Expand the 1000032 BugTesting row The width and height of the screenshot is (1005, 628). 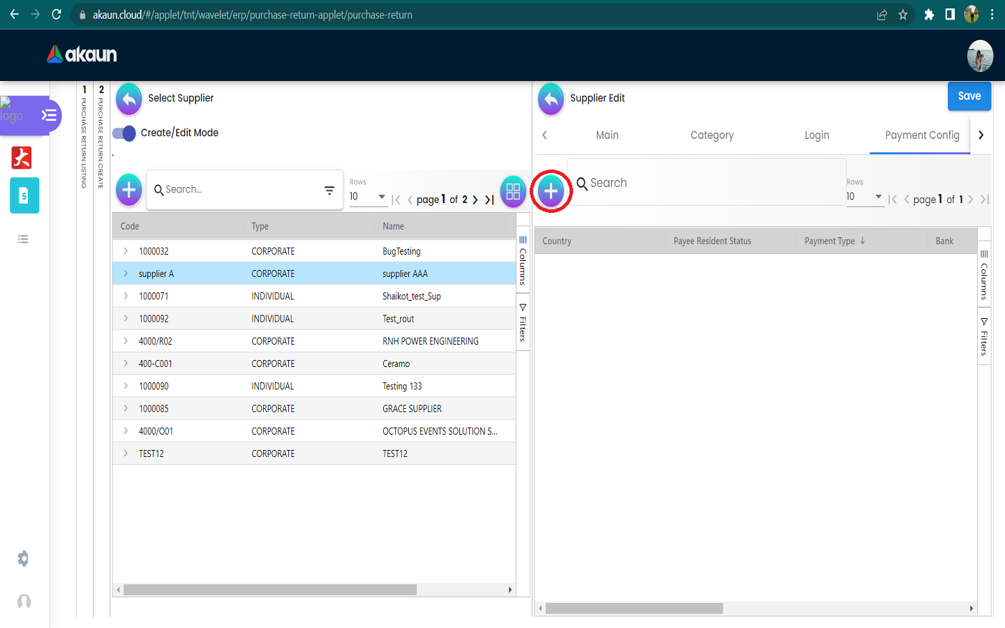point(126,251)
